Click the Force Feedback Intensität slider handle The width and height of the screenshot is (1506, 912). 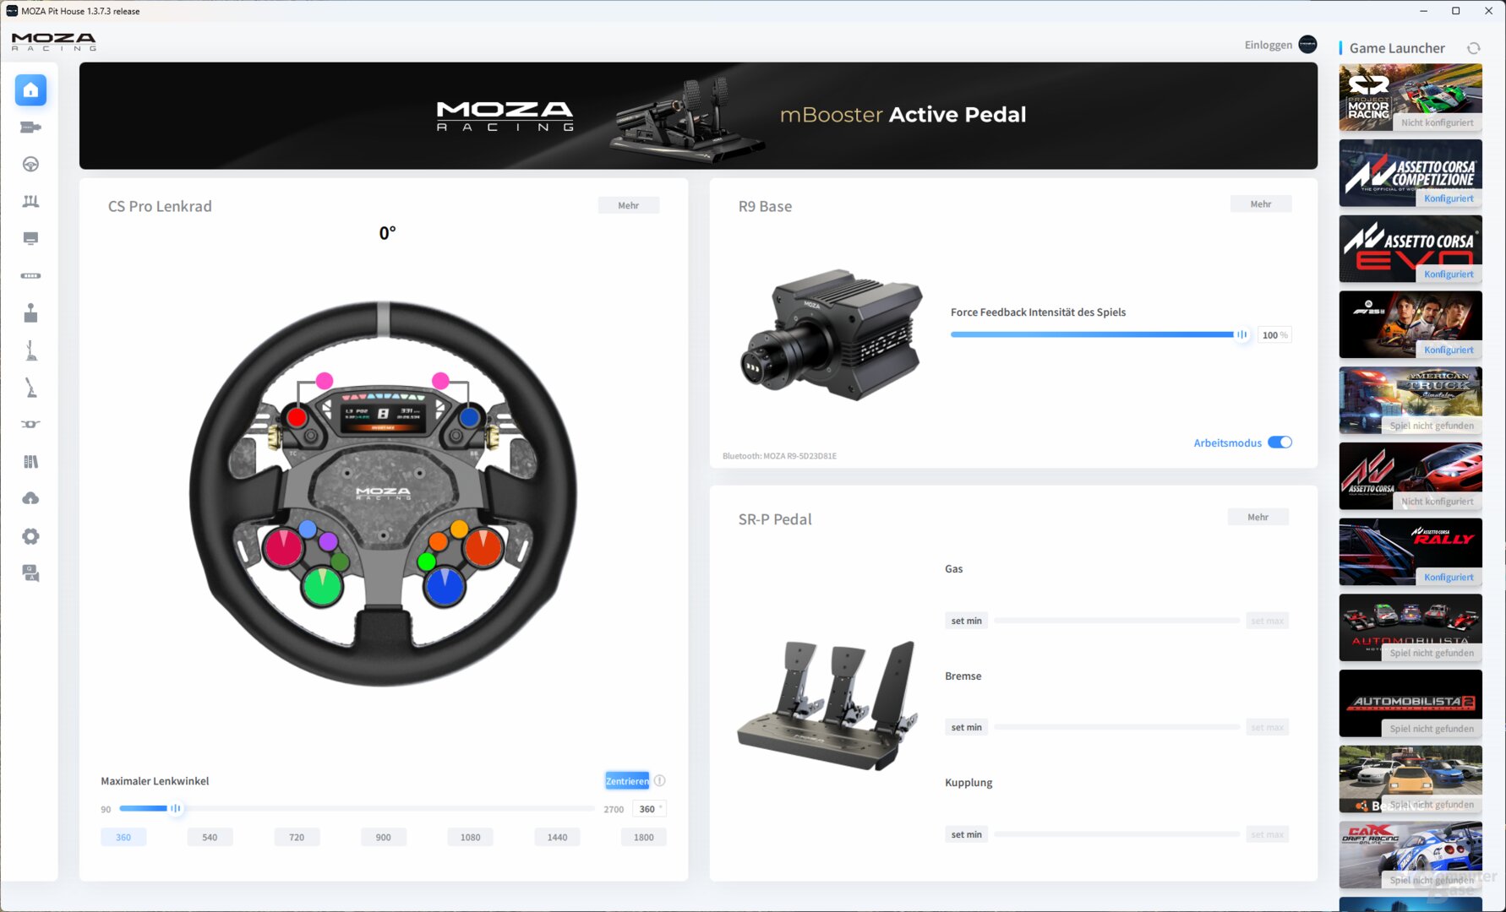click(1241, 334)
